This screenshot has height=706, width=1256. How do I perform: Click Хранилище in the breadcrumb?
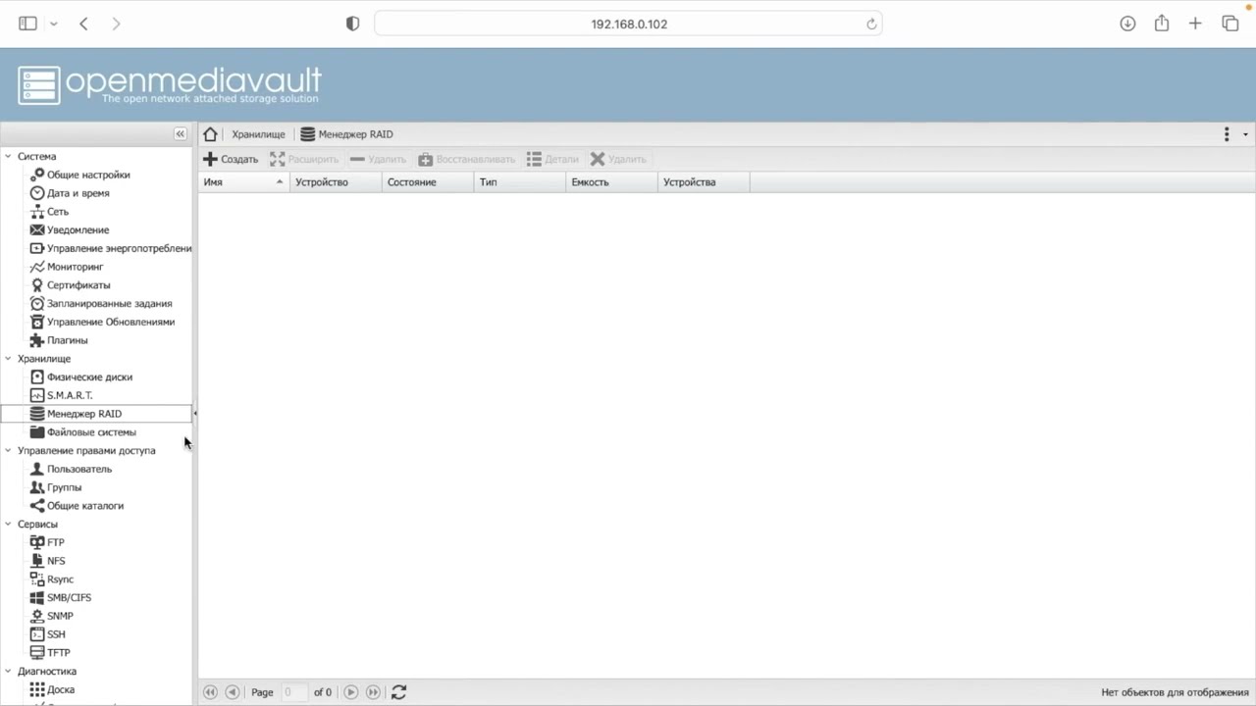258,134
